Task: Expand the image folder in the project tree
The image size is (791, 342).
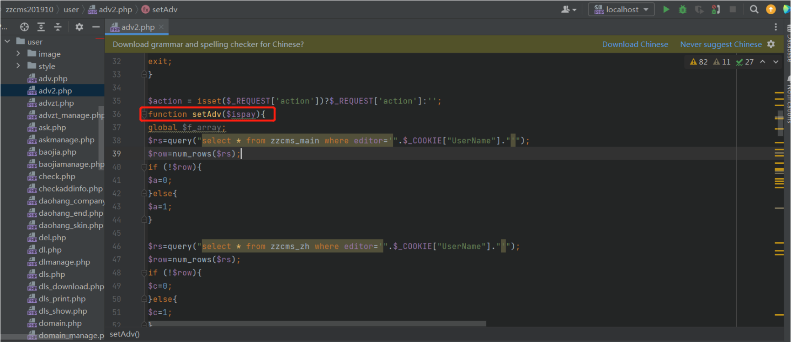Action: pyautogui.click(x=18, y=54)
